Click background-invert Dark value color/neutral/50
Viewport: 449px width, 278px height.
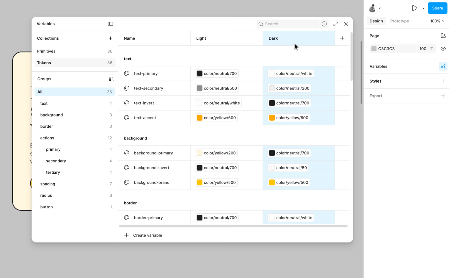pos(288,168)
